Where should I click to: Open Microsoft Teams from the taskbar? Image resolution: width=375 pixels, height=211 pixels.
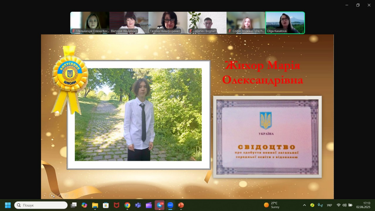click(x=138, y=205)
